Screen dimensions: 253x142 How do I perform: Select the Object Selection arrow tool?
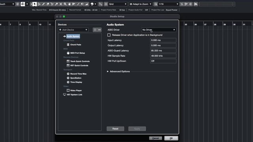pos(34,4)
